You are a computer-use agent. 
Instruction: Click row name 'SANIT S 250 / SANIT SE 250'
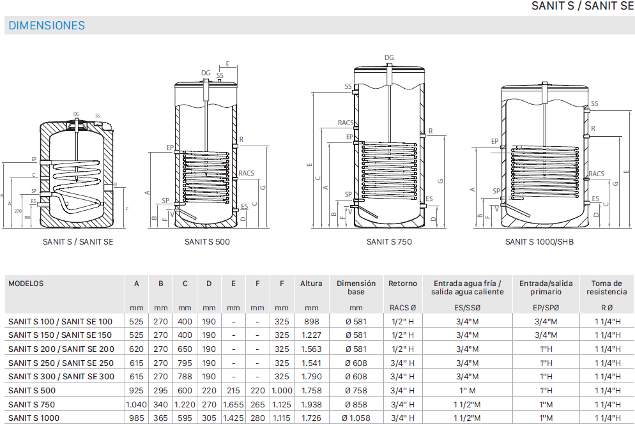[61, 363]
